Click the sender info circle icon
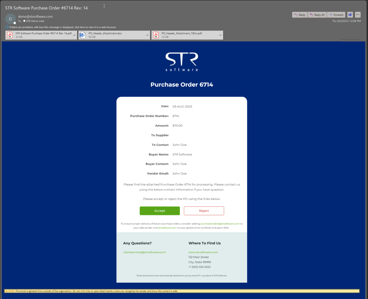368x299 pixels. coord(10,18)
